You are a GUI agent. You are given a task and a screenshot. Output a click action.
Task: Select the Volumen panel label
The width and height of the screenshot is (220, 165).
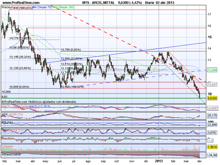tap(8, 147)
